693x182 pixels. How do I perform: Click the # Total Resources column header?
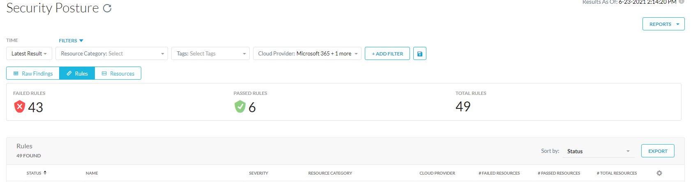(x=617, y=173)
